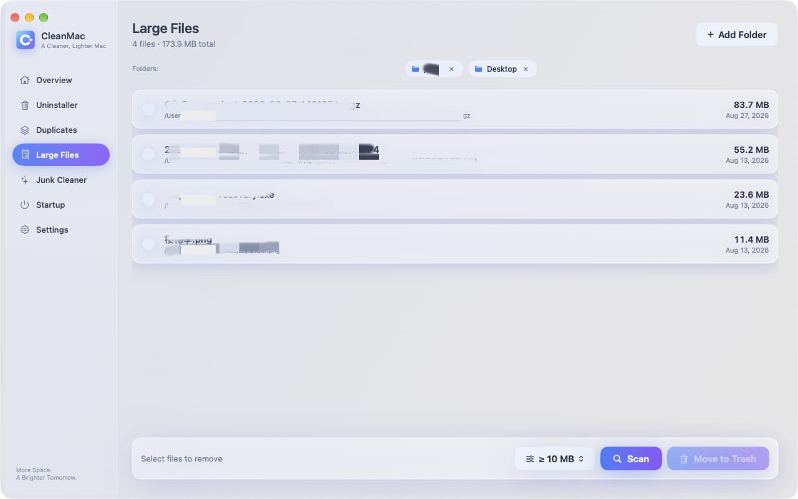Screen dimensions: 798x499
Task: Open the ≥ 10 MB size dropdown
Action: point(555,458)
